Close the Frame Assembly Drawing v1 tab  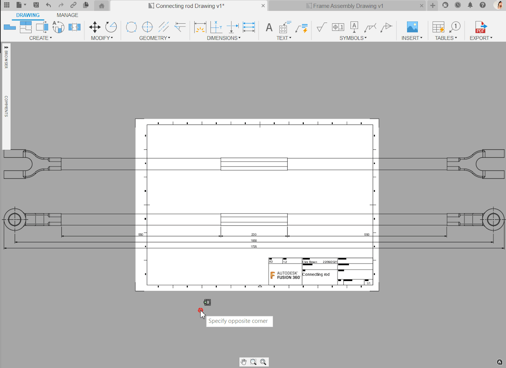tap(422, 6)
